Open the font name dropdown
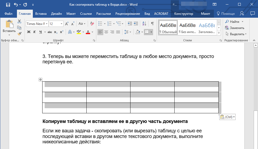This screenshot has height=149, width=258. coord(47,24)
